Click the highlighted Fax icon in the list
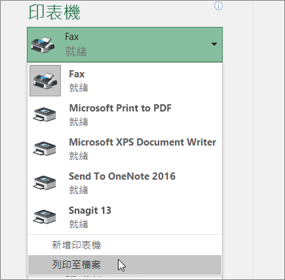The image size is (285, 280). click(45, 81)
